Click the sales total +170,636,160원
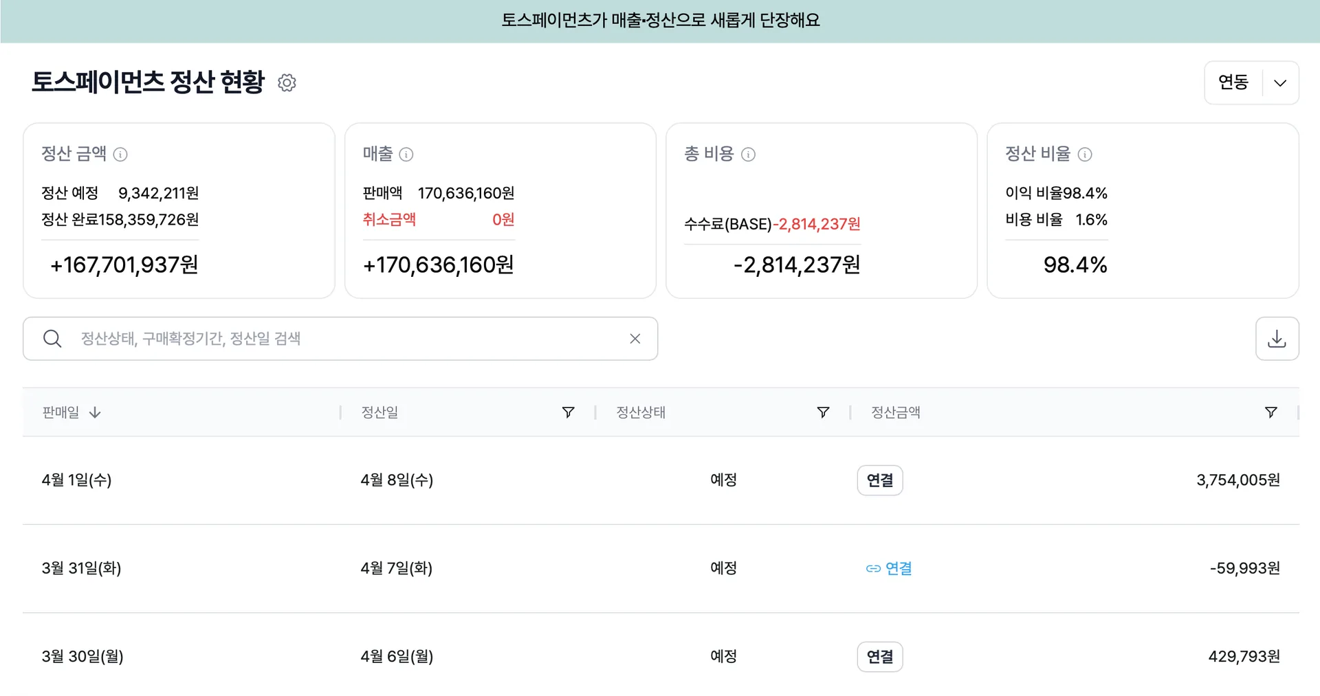Viewport: 1320px width, 696px height. point(439,265)
